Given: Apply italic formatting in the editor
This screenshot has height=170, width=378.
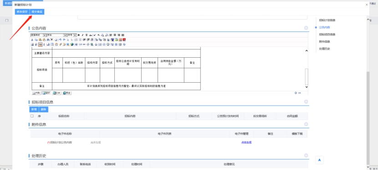Looking at the screenshot, I should click(82, 35).
